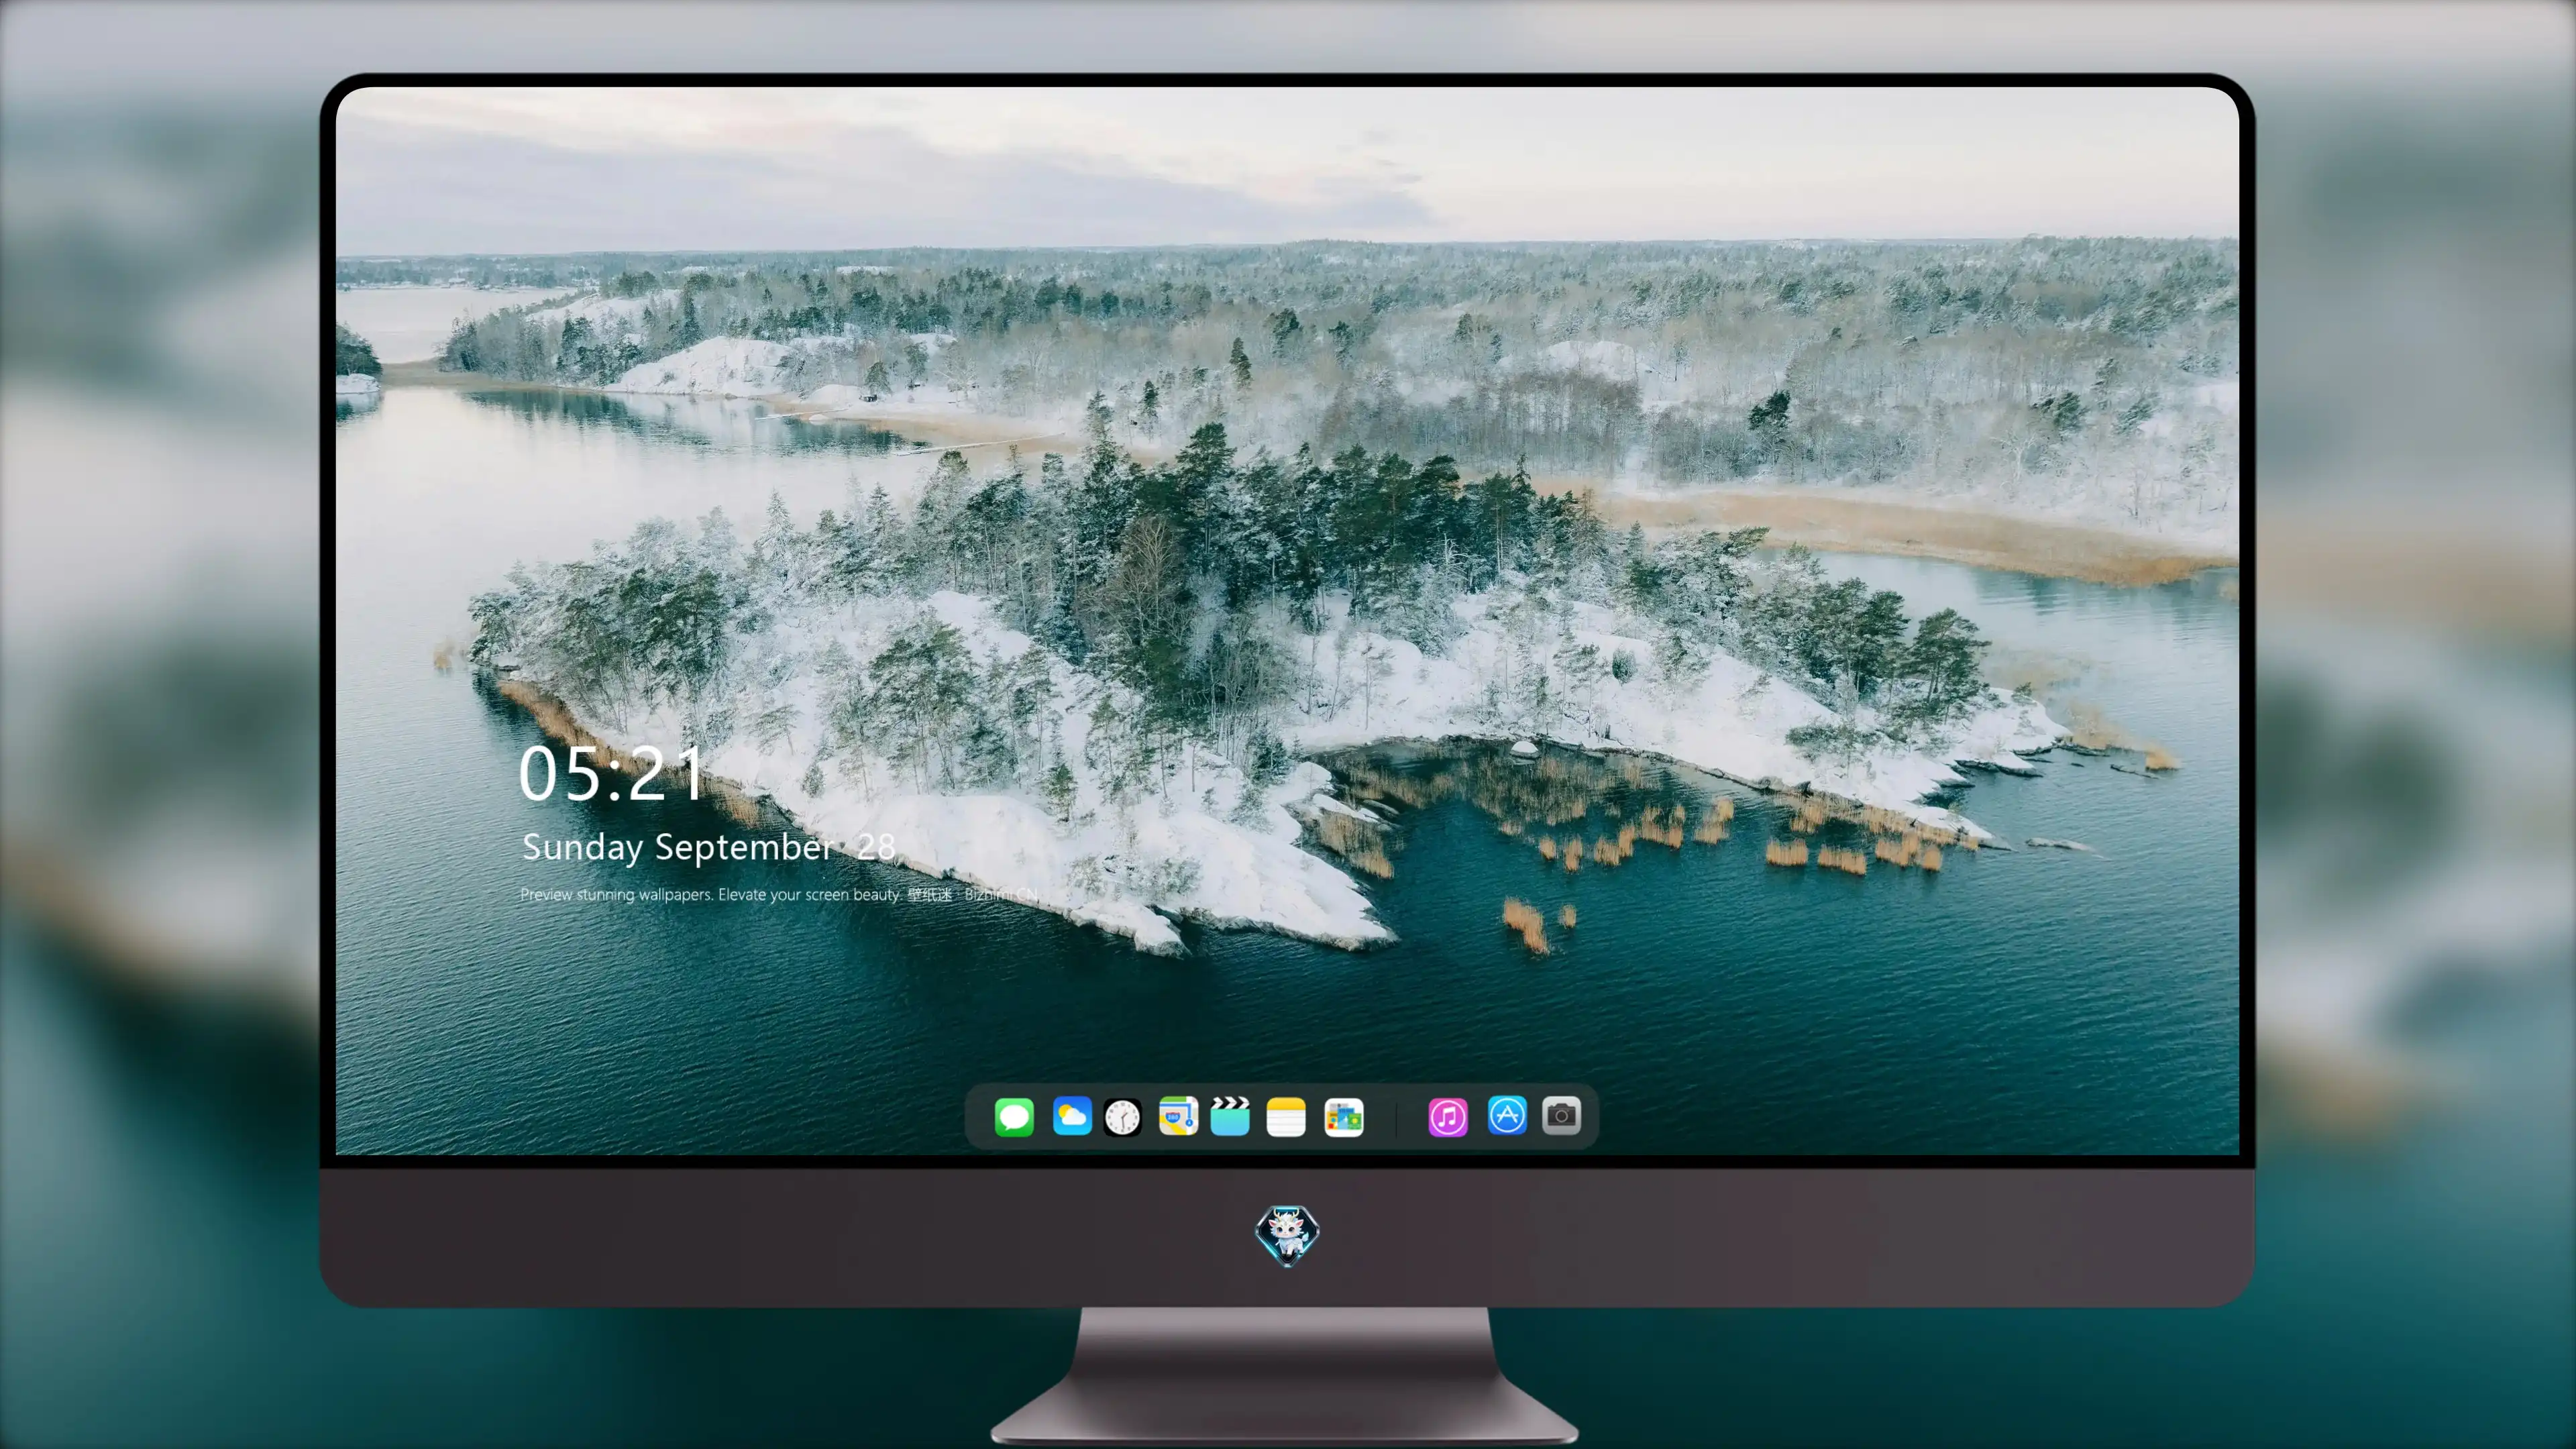This screenshot has height=1449, width=2576.
Task: Launch the clapperboard Videos app
Action: click(x=1230, y=1116)
